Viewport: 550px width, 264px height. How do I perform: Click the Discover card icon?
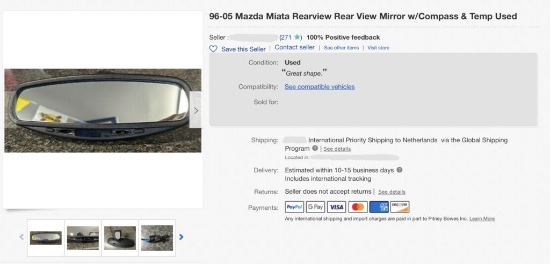click(400, 207)
